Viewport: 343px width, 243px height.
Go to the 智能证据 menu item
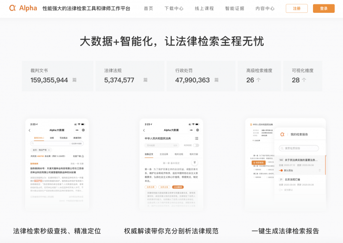pyautogui.click(x=235, y=9)
